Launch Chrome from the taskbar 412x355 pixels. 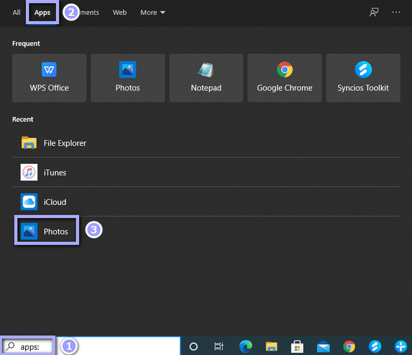[349, 347]
